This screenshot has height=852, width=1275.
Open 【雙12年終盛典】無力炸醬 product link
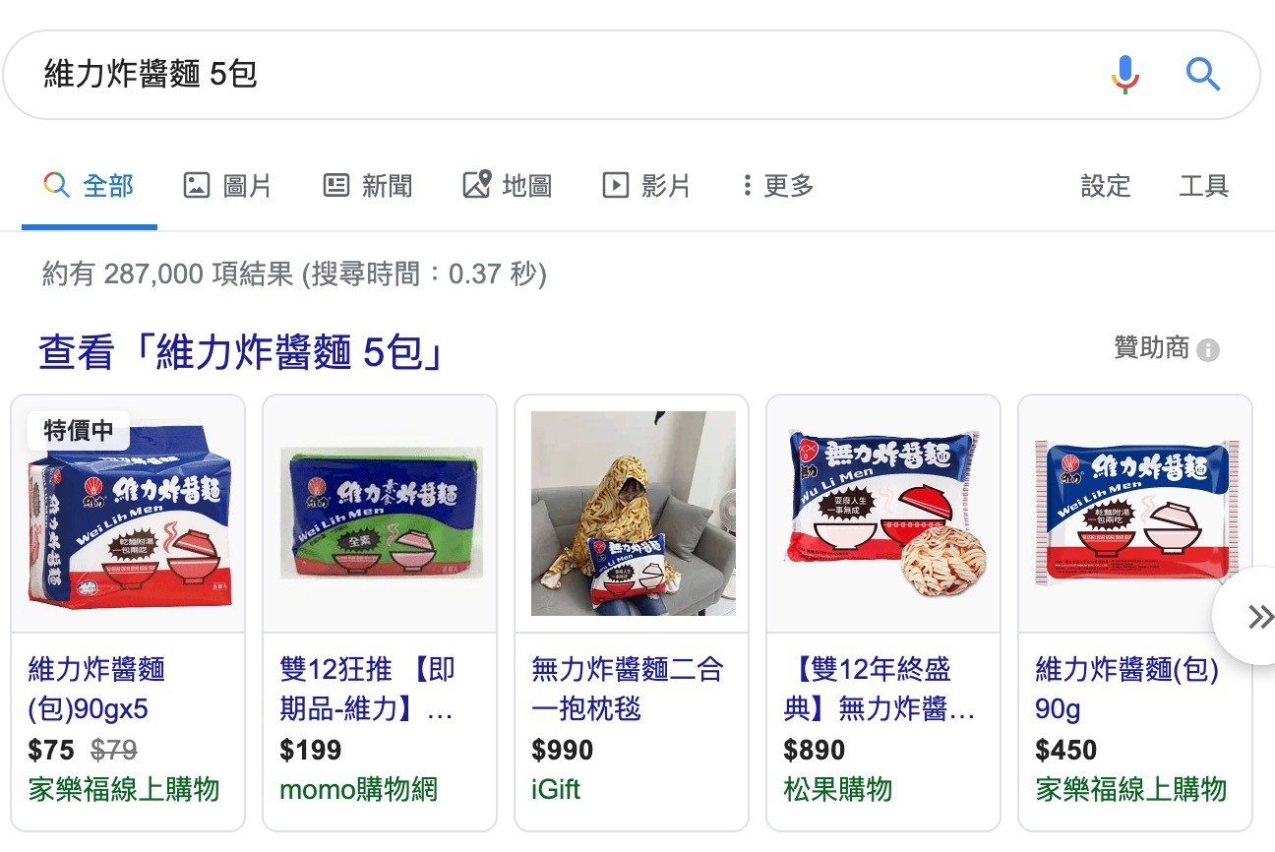click(880, 689)
